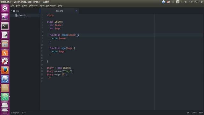Open the sound volume indicator

point(186,2)
